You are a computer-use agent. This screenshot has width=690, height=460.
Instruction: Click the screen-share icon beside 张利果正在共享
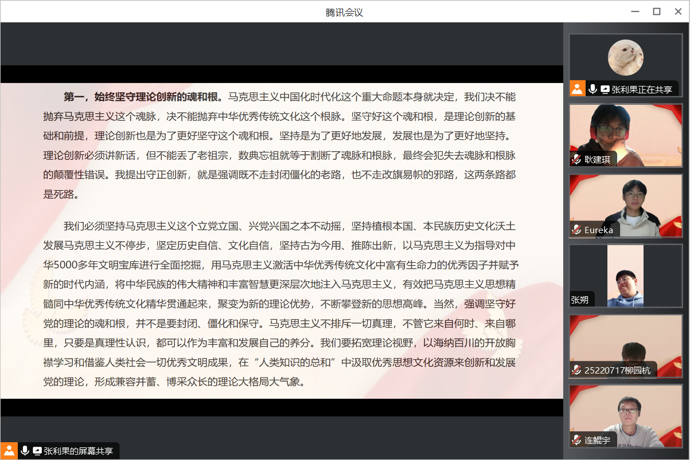coord(605,89)
